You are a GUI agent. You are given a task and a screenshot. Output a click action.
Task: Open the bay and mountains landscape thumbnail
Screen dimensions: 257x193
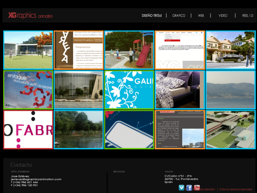click(x=230, y=90)
